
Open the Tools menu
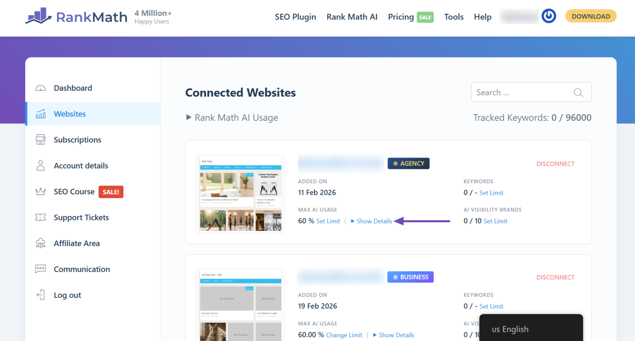coord(454,17)
